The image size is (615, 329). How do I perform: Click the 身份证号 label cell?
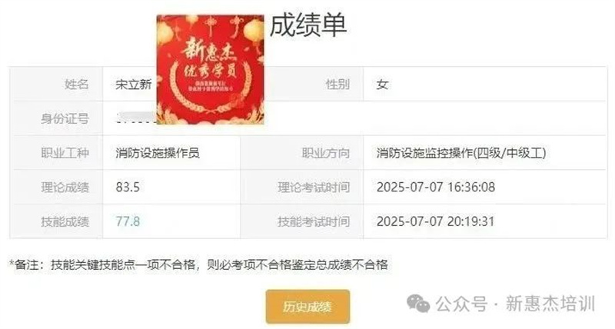(x=56, y=118)
